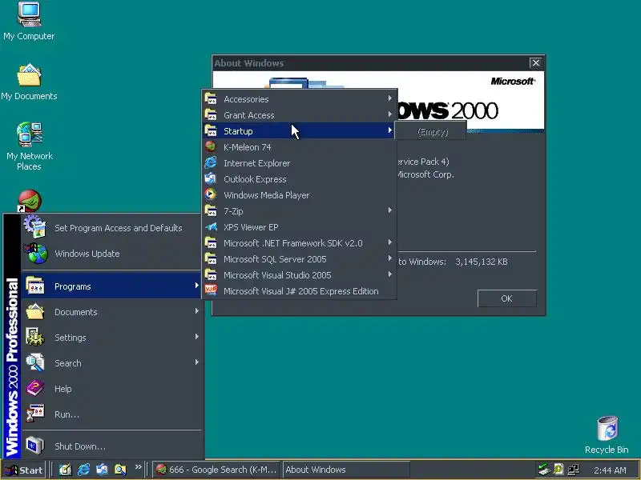
Task: Click the Outlook Express icon in Programs
Action: pos(211,178)
